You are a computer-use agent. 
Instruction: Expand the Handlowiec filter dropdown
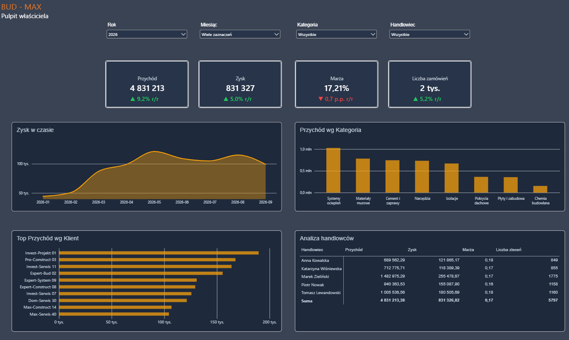430,34
